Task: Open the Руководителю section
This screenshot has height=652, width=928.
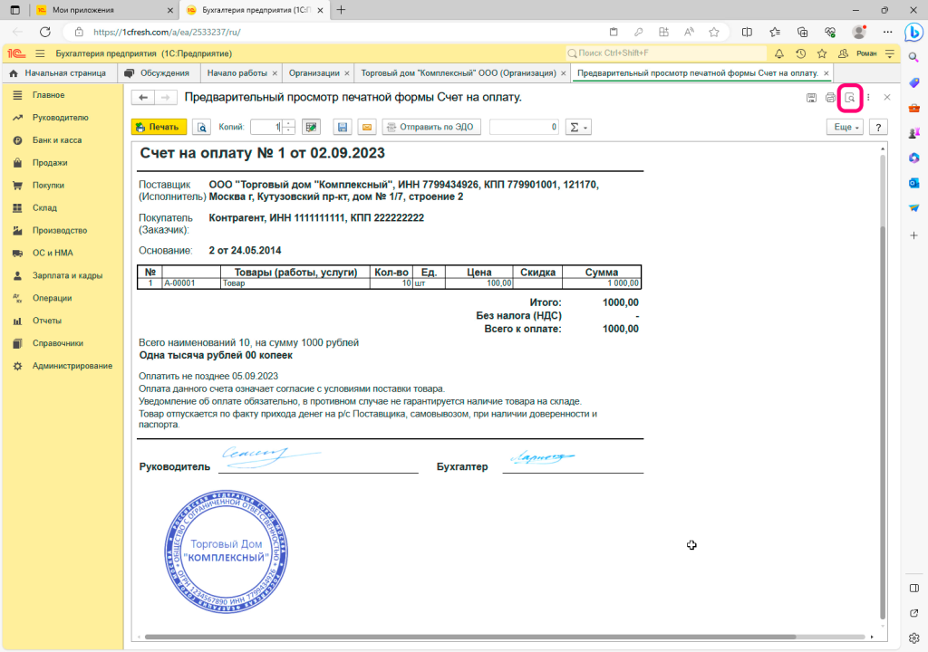Action: pos(63,118)
